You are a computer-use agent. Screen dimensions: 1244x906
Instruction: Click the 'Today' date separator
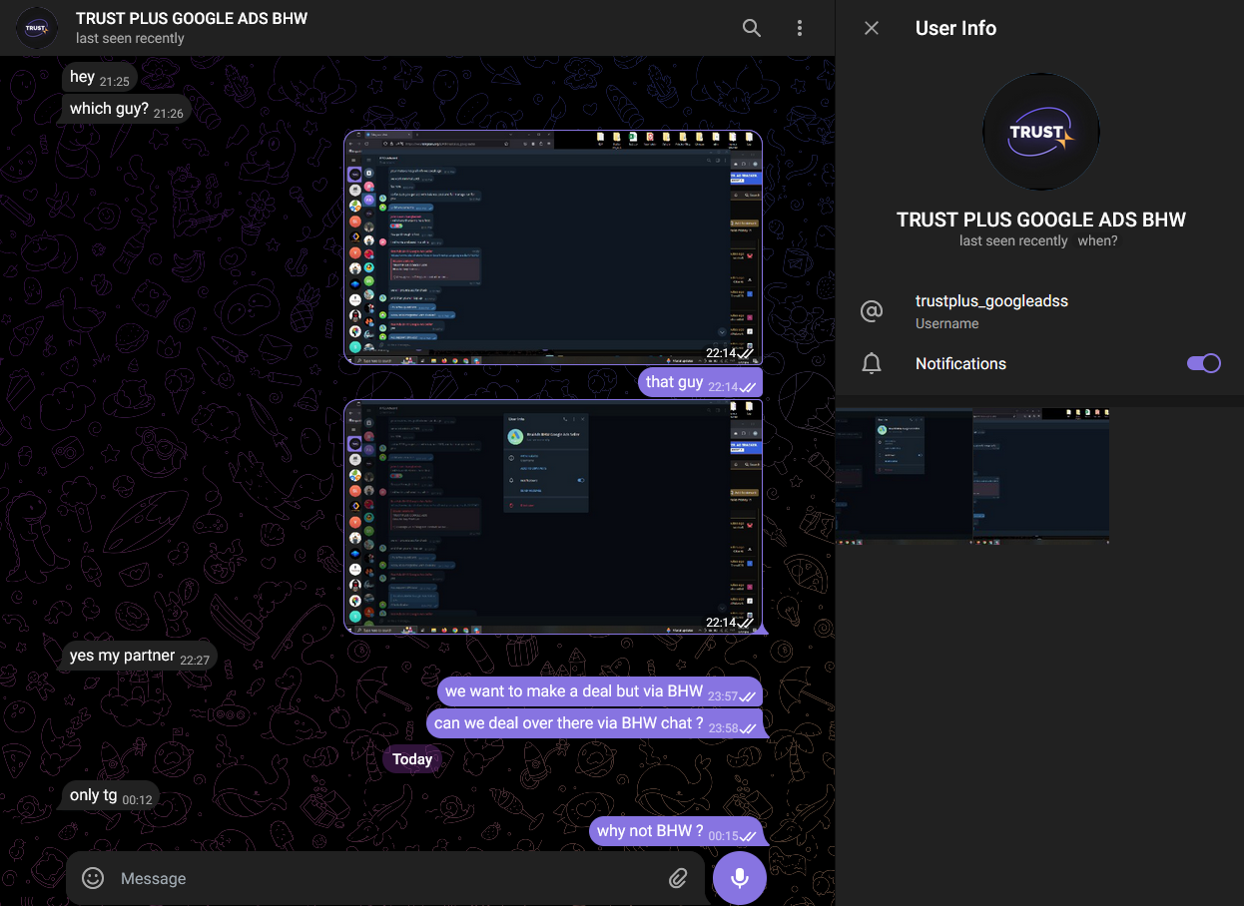click(412, 759)
